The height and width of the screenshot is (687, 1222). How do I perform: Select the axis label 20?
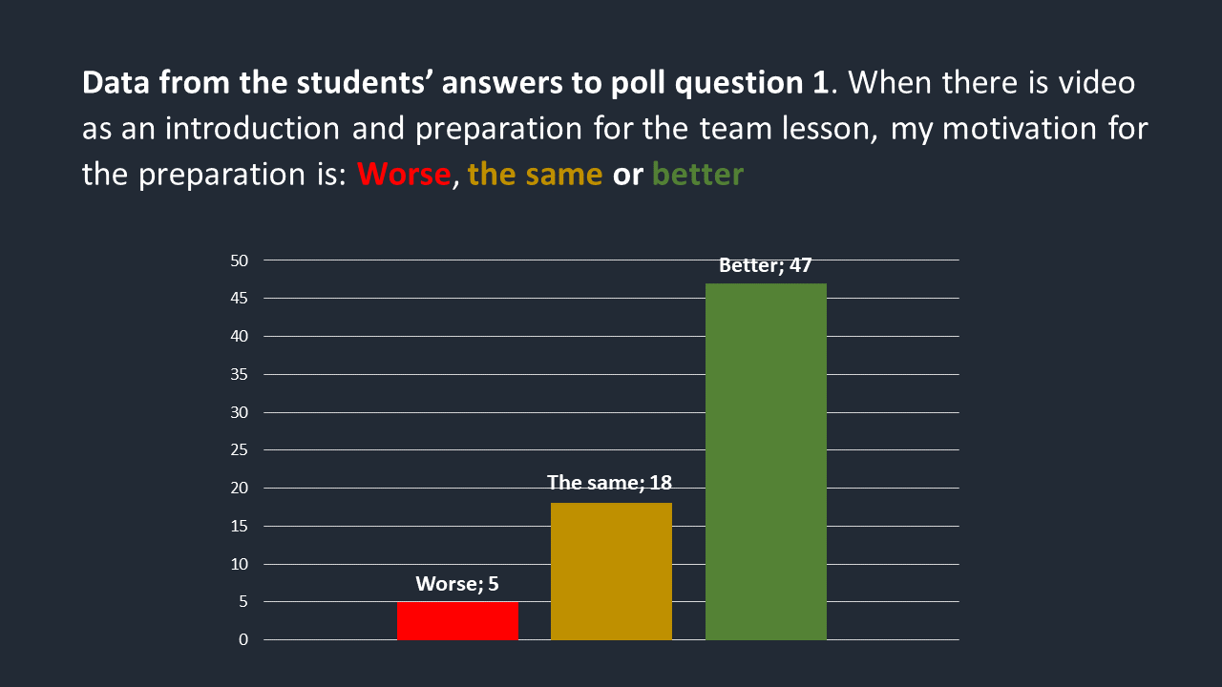click(239, 488)
